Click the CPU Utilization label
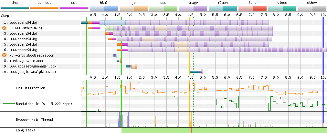 tap(30, 88)
